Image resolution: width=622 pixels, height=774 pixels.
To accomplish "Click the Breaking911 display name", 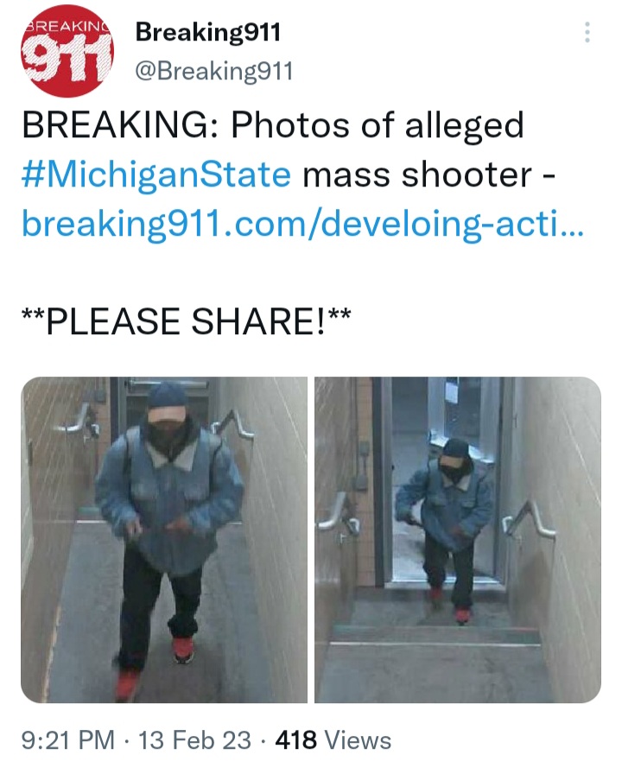I will point(208,33).
